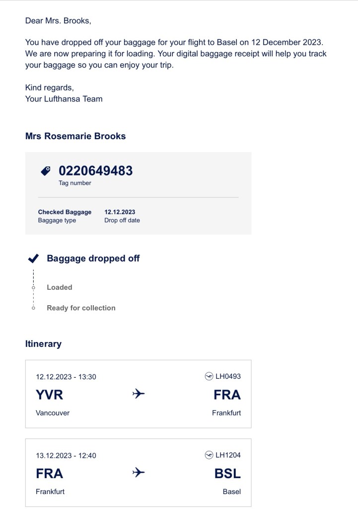
Task: Click the drop off date 12.12.2023
Action: coord(120,212)
